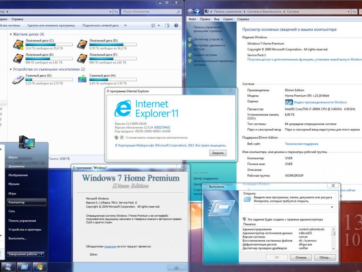362x272 pixels.
Task: Toggle the Устанавливать новые версии автоматически checkbox
Action: [122, 138]
